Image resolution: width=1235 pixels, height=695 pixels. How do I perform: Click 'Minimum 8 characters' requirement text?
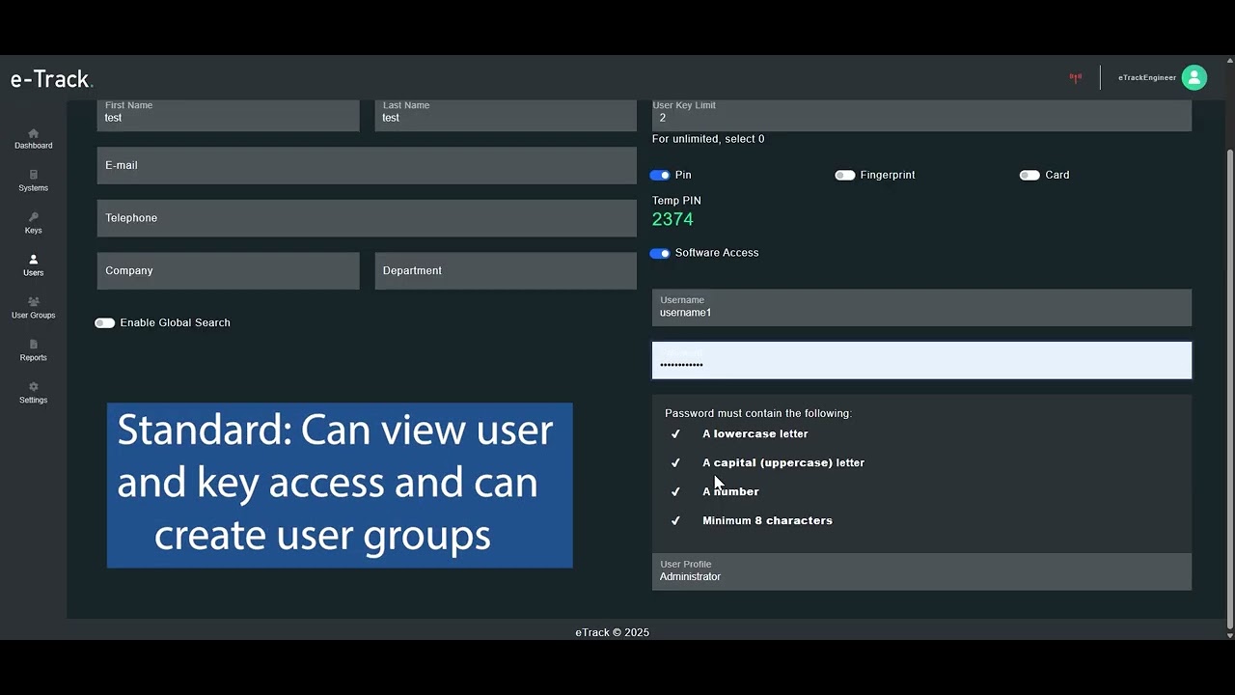point(767,520)
